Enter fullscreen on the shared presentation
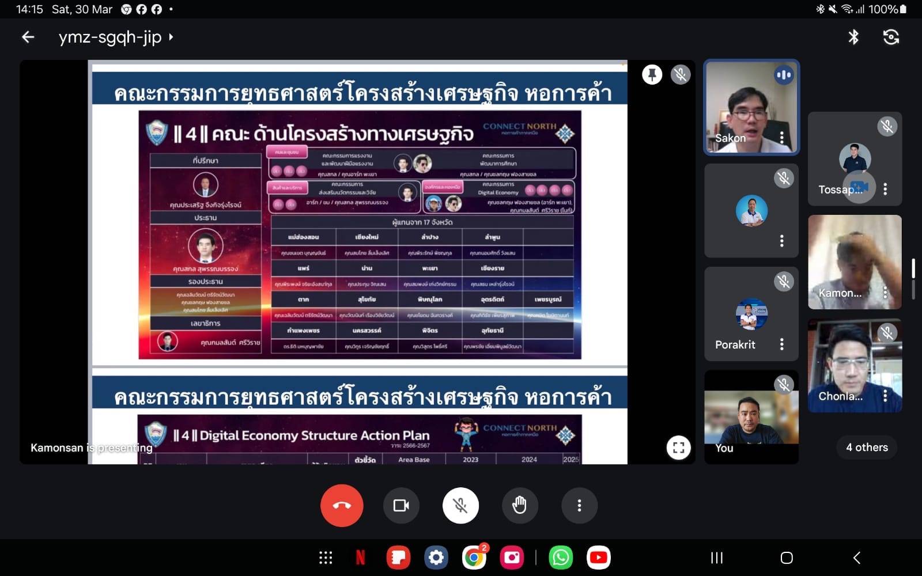 coord(678,448)
